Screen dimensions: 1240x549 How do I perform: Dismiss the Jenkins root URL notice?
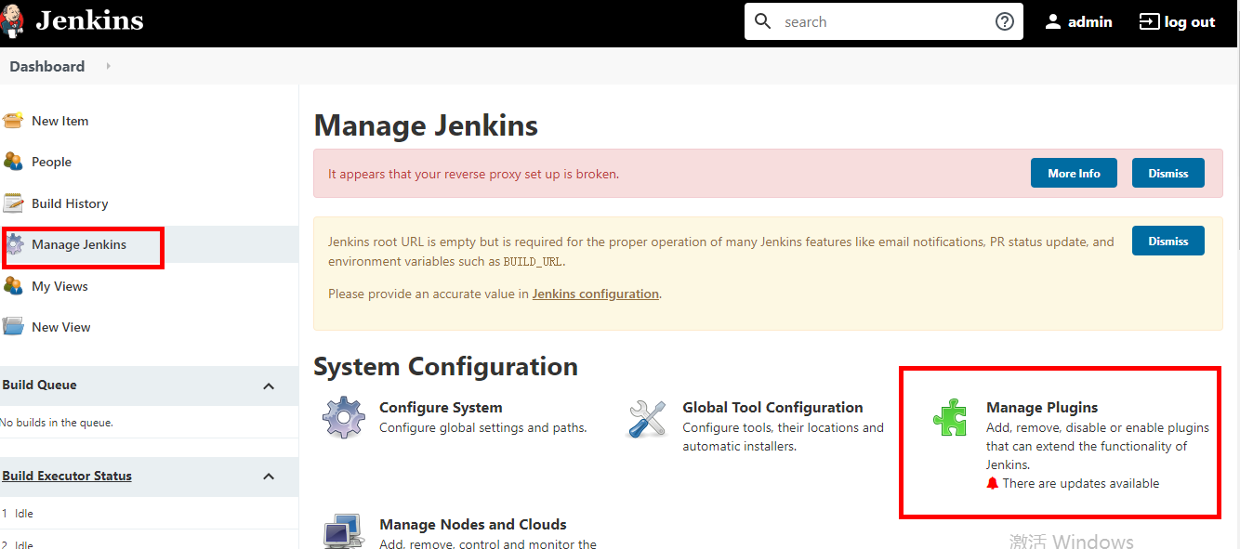tap(1167, 242)
